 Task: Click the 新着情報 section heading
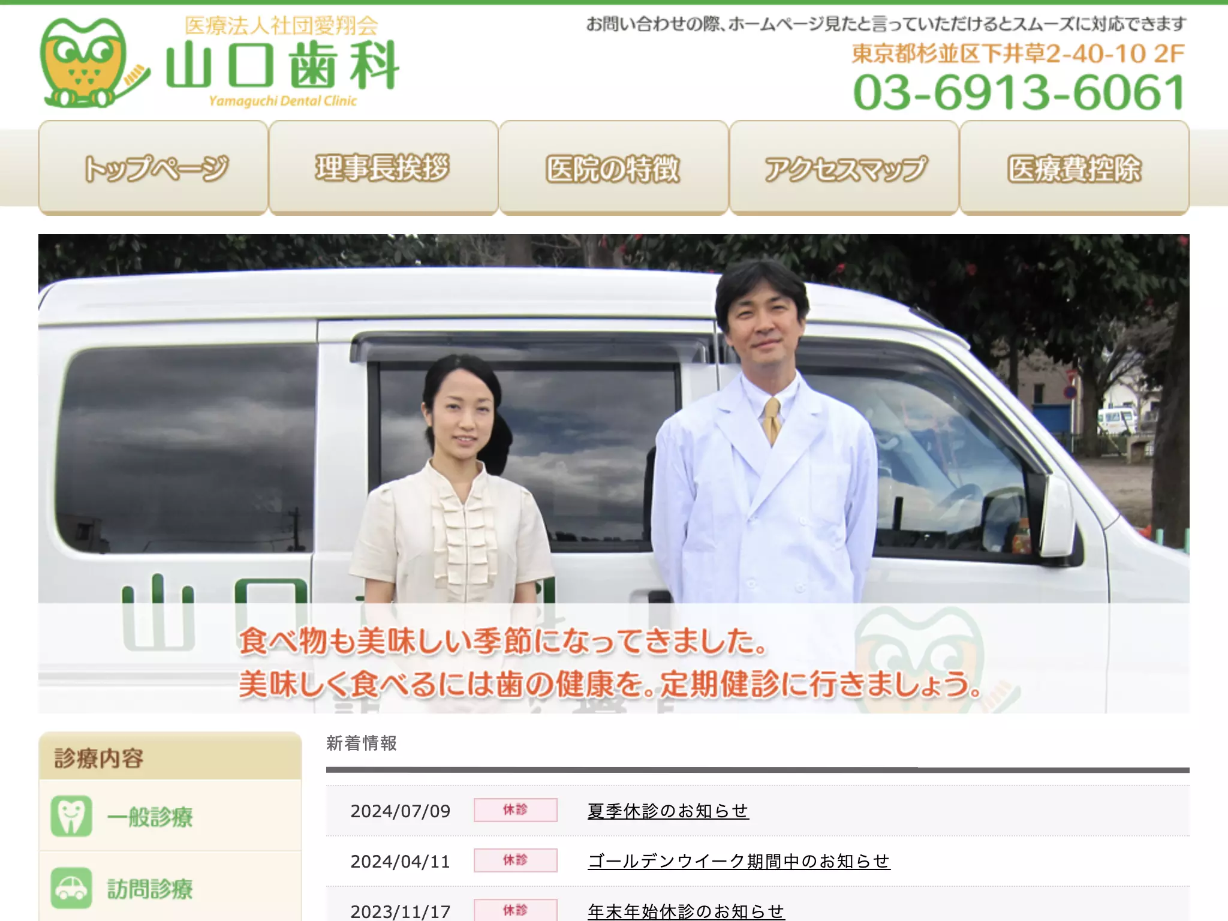tap(362, 744)
